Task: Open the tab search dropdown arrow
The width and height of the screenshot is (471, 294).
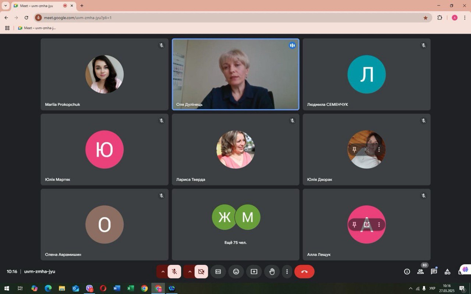Action: tap(5, 6)
